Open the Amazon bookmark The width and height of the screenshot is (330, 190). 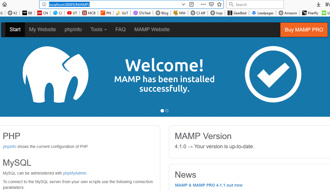288,13
